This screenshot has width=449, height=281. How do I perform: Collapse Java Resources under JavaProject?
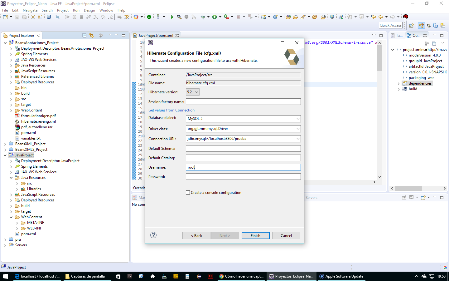coord(11,178)
